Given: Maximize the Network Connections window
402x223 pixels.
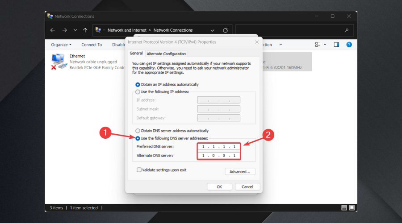Looking at the screenshot, I should click(x=332, y=16).
